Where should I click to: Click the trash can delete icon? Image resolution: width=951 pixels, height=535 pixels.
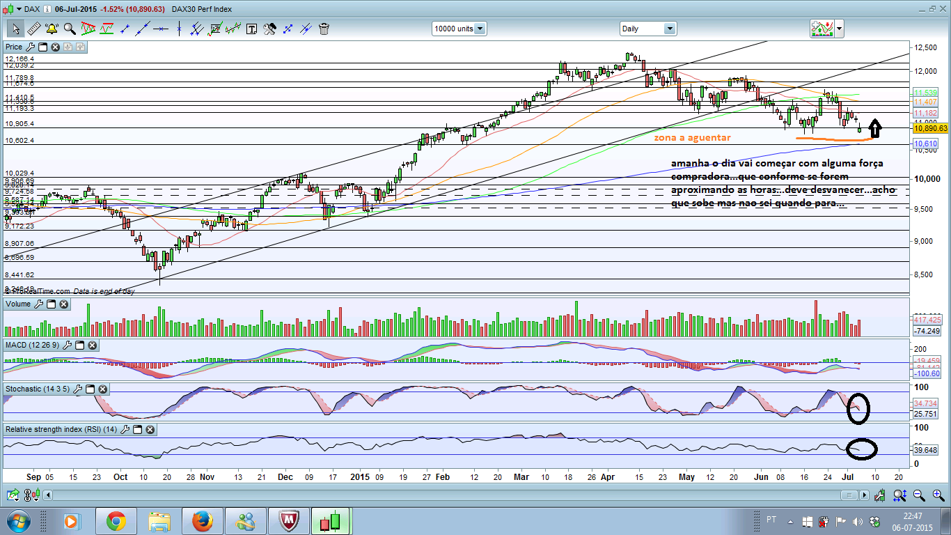pos(324,29)
